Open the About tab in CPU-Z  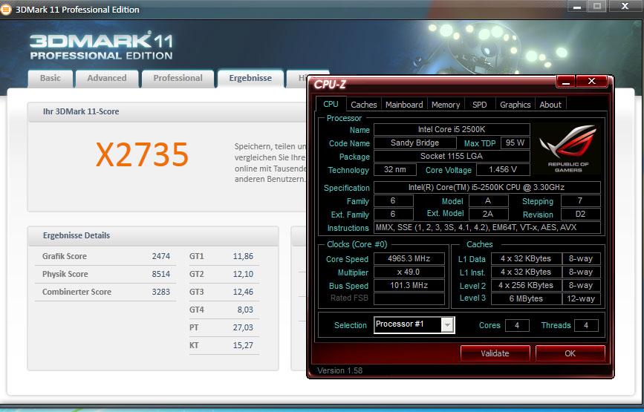(550, 105)
